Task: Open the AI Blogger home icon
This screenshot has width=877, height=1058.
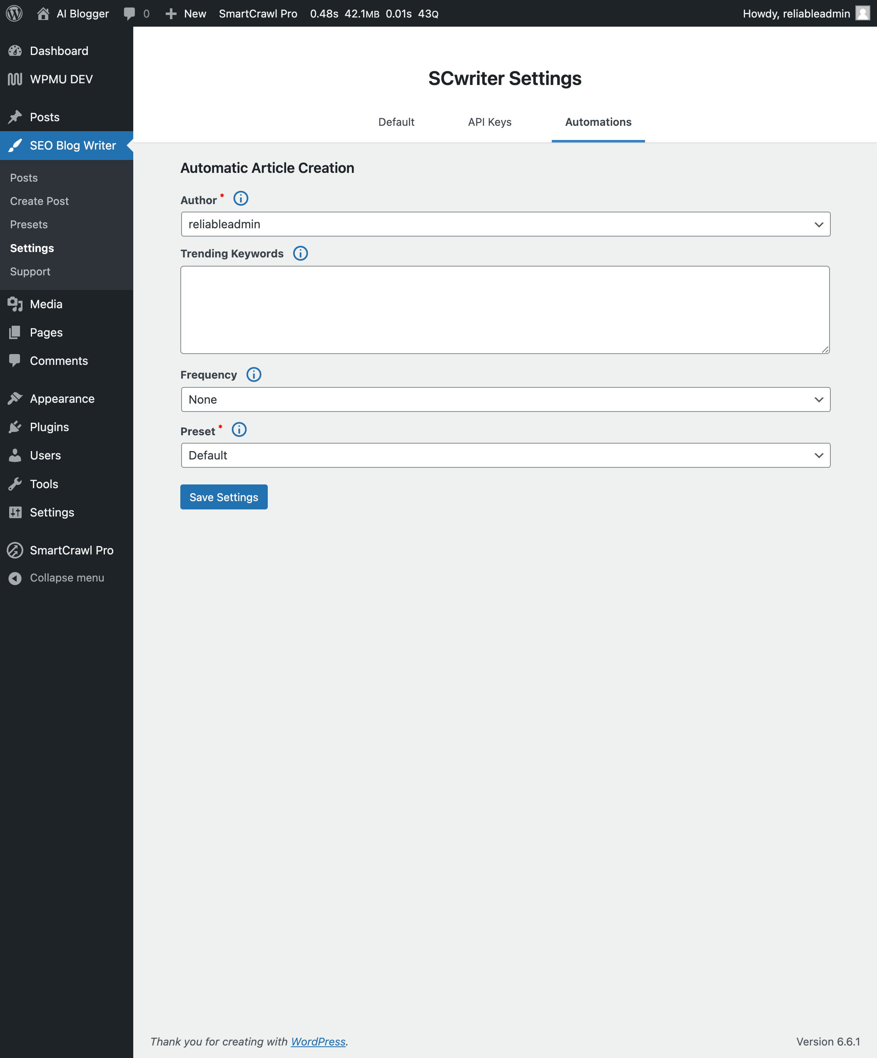Action: (43, 14)
